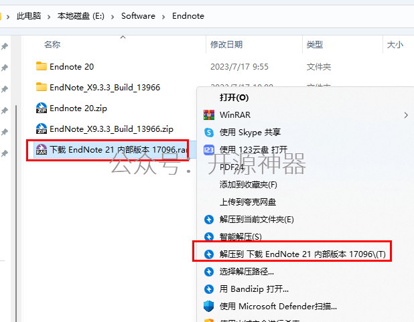Viewport: 414px width, 322px height.
Task: Click the WinRAR icon in context menu
Action: click(209, 115)
